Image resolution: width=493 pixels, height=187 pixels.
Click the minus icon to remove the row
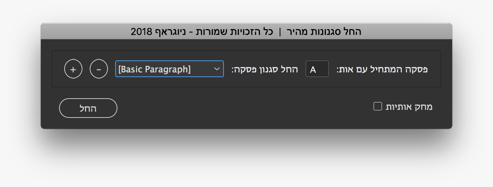[99, 69]
